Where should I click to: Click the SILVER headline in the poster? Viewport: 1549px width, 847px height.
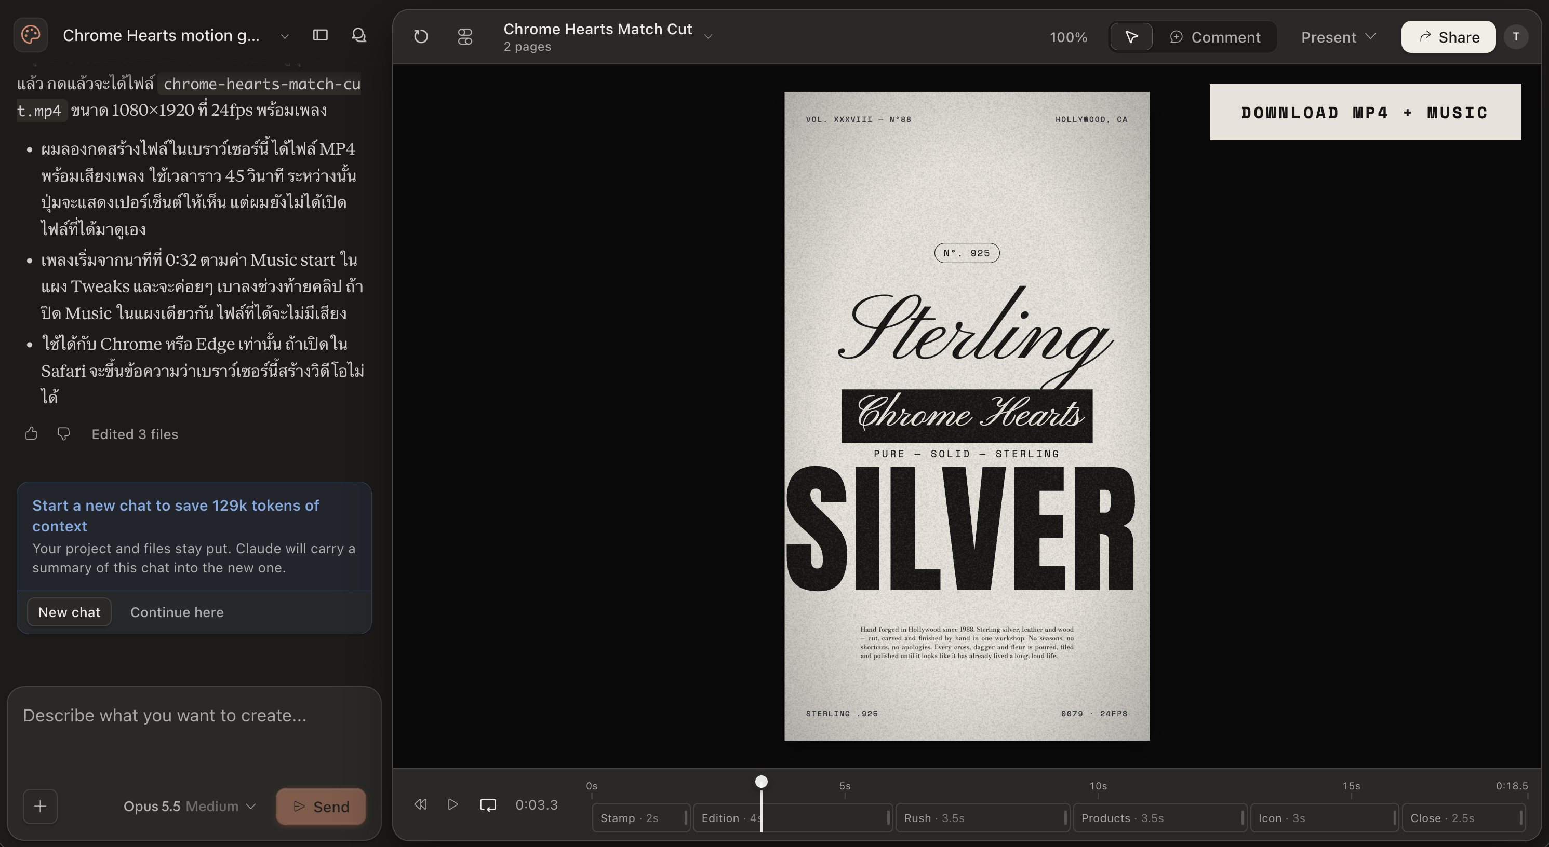click(960, 529)
